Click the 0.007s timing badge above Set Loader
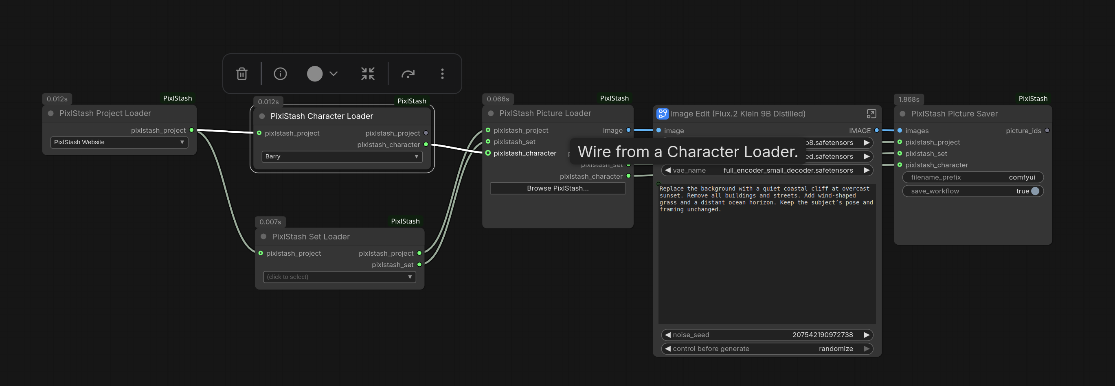The image size is (1115, 386). [x=270, y=222]
